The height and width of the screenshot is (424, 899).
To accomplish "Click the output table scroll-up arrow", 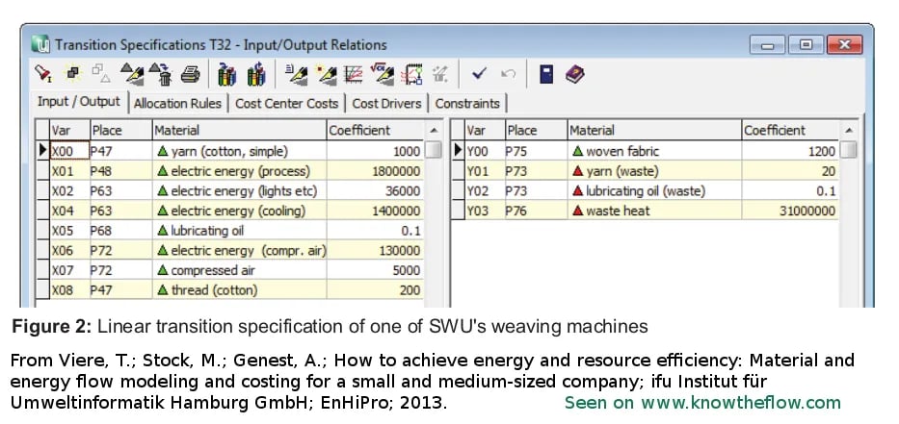I will tap(849, 131).
